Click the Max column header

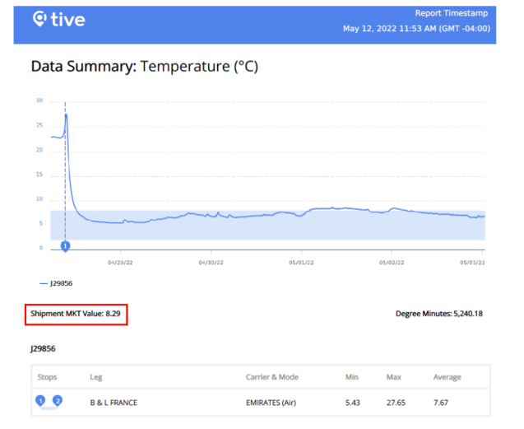(393, 377)
